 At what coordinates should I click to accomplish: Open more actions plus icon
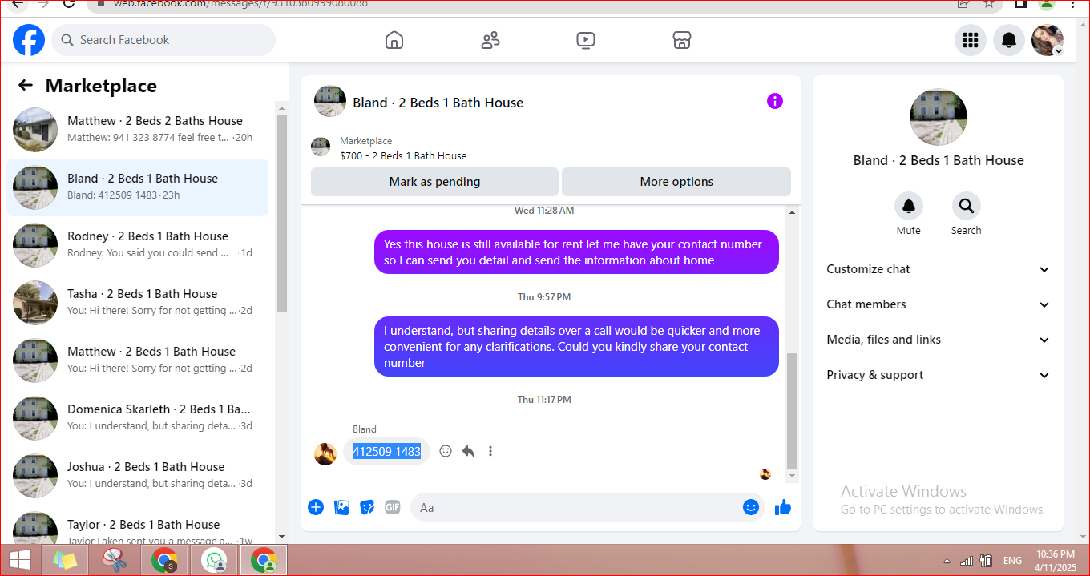pyautogui.click(x=316, y=507)
